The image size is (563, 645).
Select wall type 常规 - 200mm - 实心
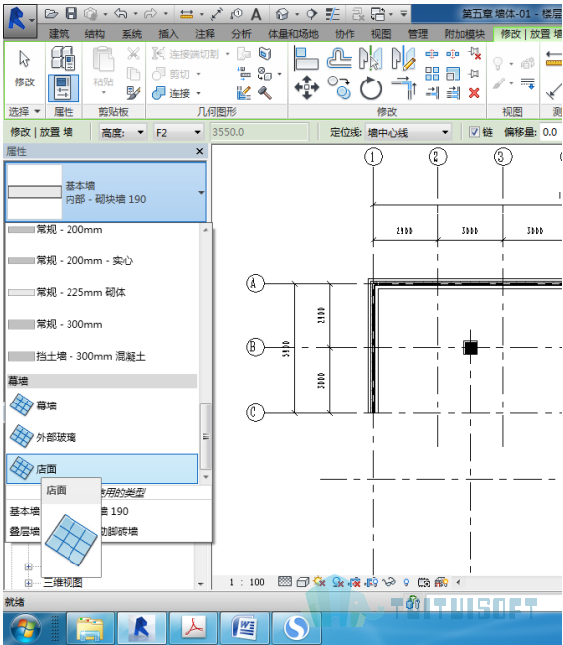102,260
